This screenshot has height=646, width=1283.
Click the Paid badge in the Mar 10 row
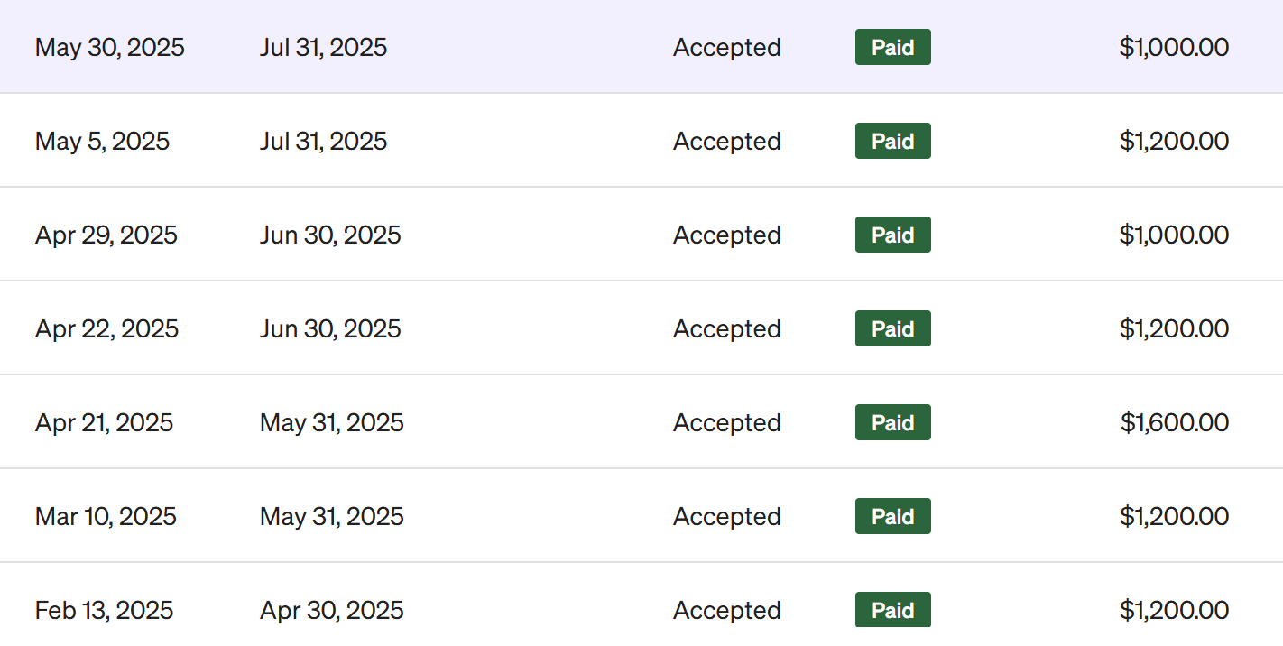[x=892, y=516]
